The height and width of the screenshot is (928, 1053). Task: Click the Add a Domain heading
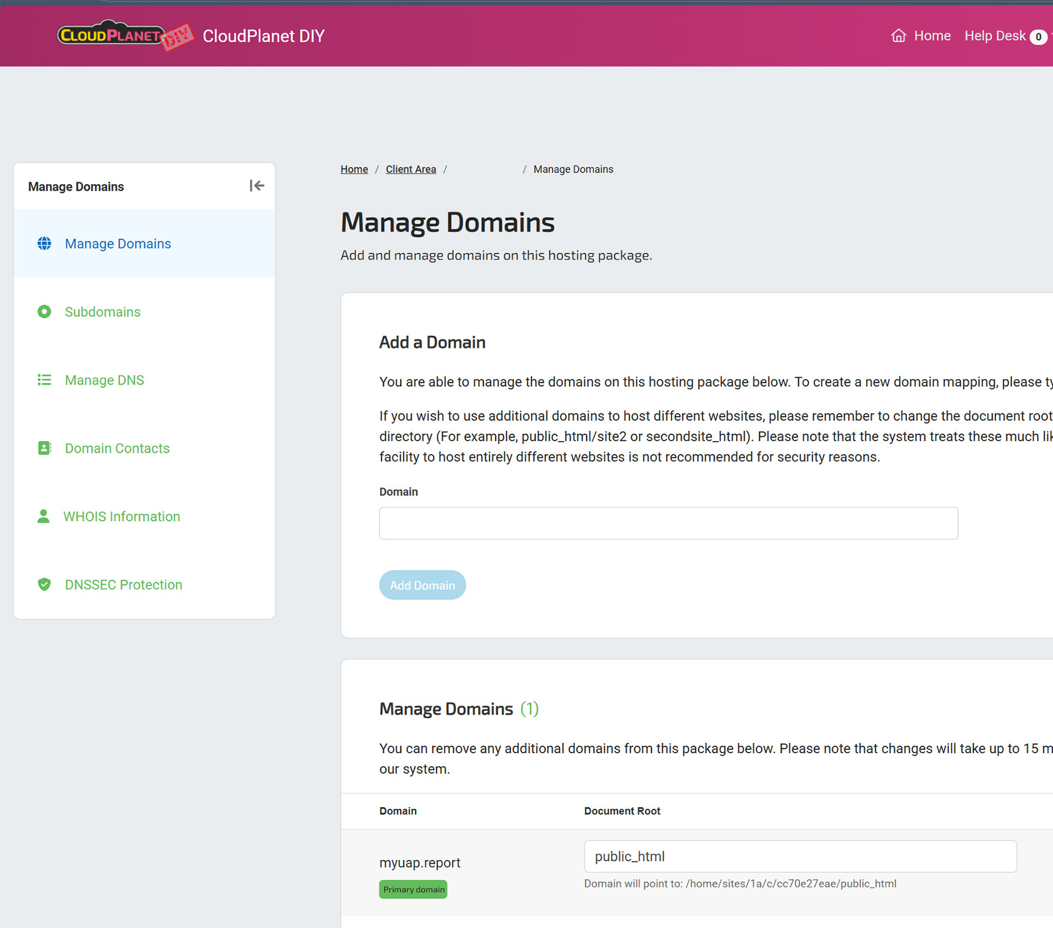coord(432,342)
